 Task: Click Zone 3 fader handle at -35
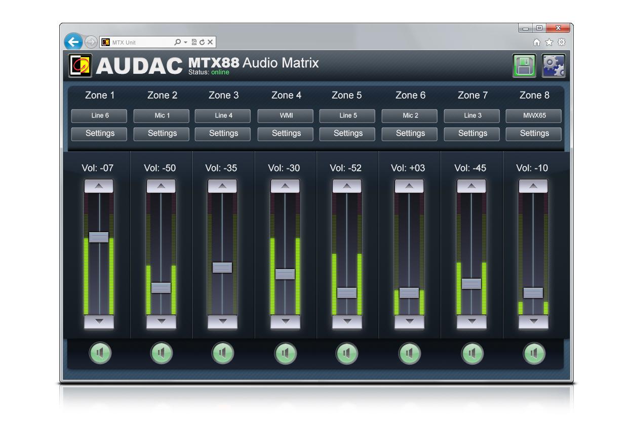click(222, 268)
